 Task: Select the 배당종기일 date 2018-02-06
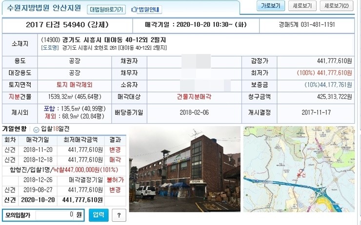pos(194,112)
